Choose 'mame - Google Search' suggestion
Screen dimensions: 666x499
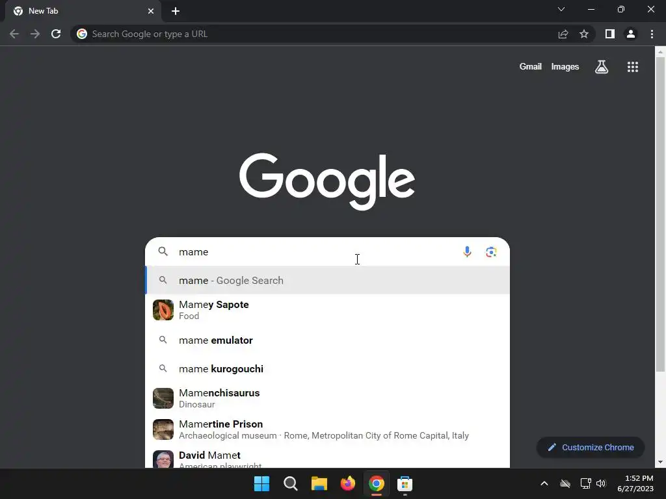[328, 280]
